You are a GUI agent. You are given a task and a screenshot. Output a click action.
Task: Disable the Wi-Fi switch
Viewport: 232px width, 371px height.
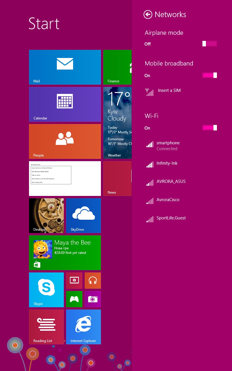pos(210,128)
